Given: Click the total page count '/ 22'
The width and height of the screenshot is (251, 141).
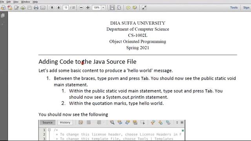Looking at the screenshot, I should (x=72, y=7).
